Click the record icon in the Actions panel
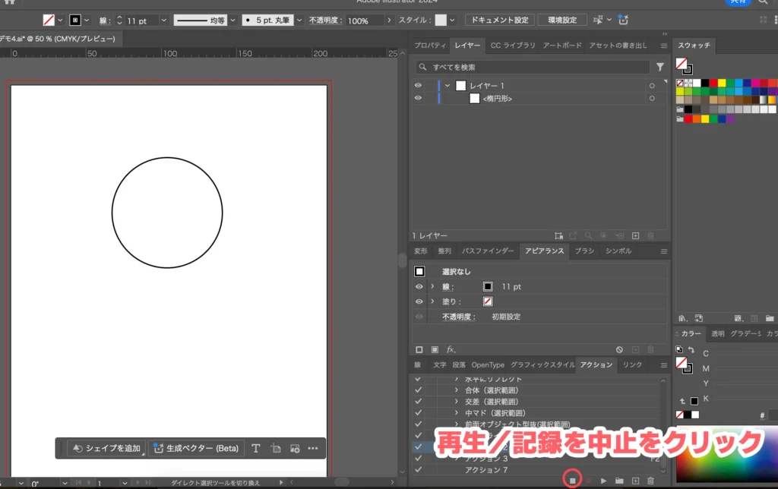This screenshot has height=489, width=778. point(589,480)
